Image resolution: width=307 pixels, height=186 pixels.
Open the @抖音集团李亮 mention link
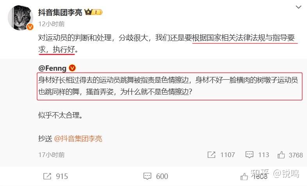point(78,139)
